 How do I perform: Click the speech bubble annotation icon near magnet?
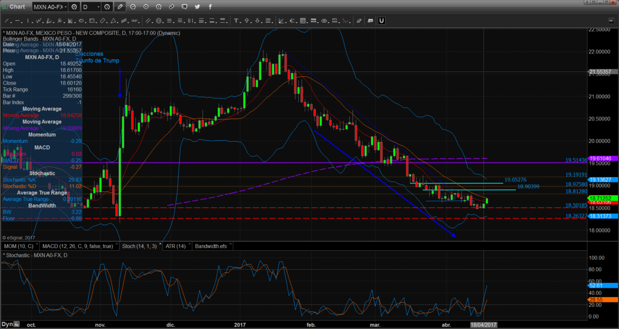370,21
